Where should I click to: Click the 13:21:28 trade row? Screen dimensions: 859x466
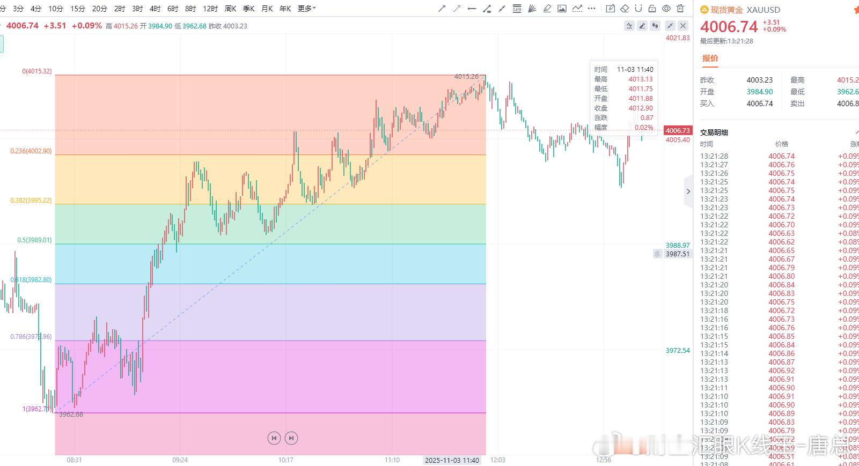coord(779,156)
